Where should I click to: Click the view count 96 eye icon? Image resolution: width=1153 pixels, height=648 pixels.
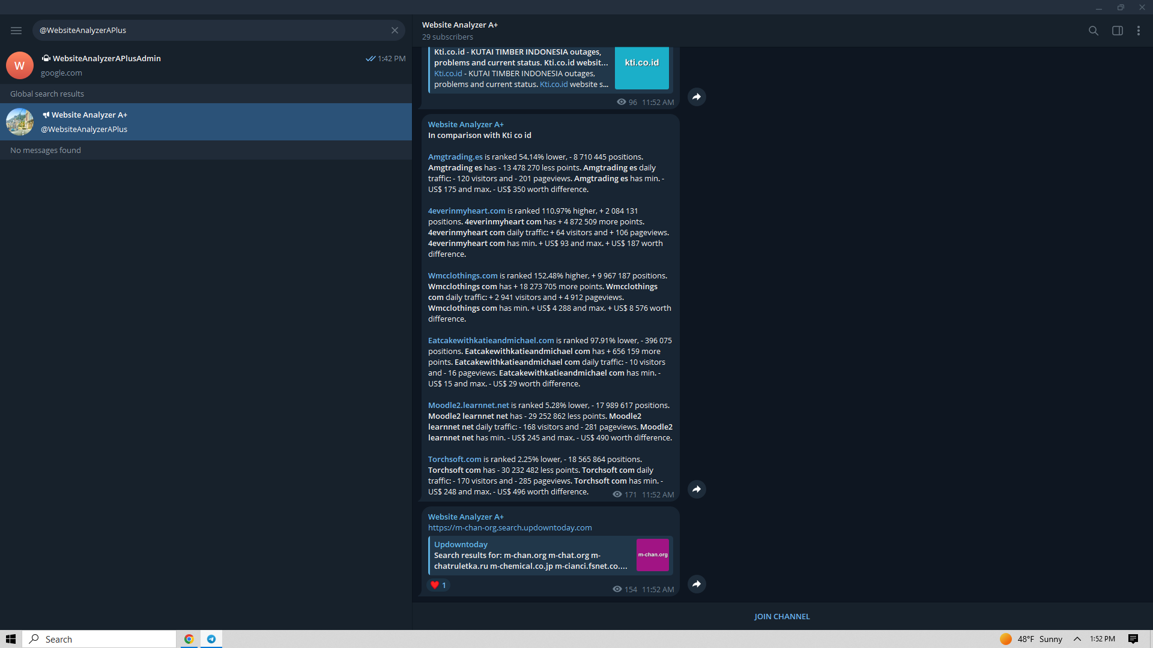(622, 102)
